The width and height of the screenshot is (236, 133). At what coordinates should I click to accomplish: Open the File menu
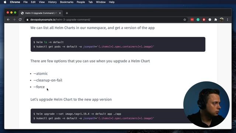pos(25,2)
